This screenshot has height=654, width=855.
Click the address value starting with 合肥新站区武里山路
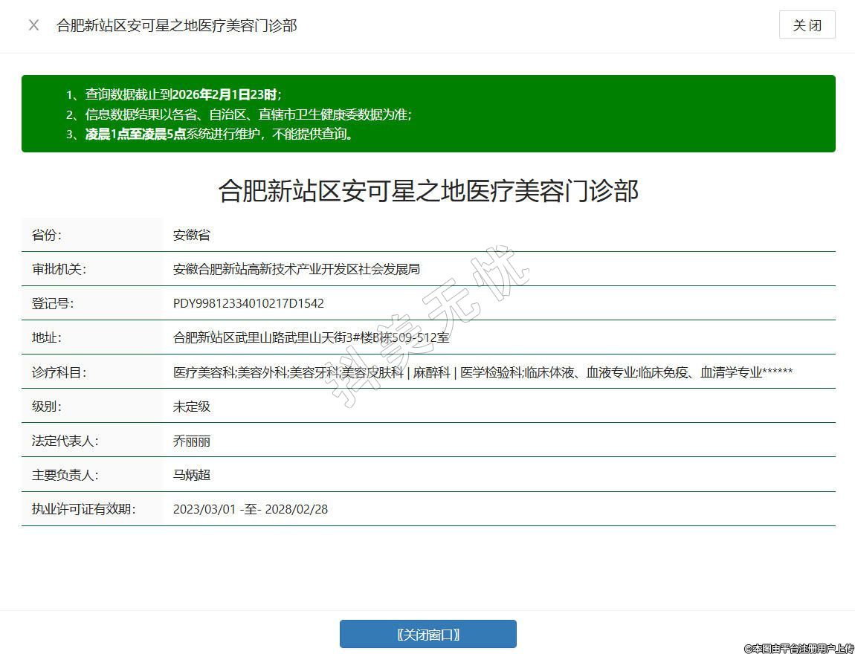311,337
